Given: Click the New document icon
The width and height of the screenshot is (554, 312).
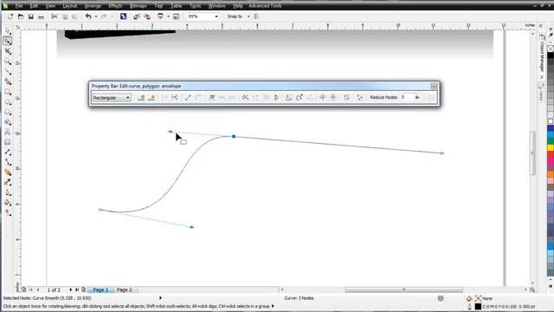Looking at the screenshot, I should pos(10,16).
